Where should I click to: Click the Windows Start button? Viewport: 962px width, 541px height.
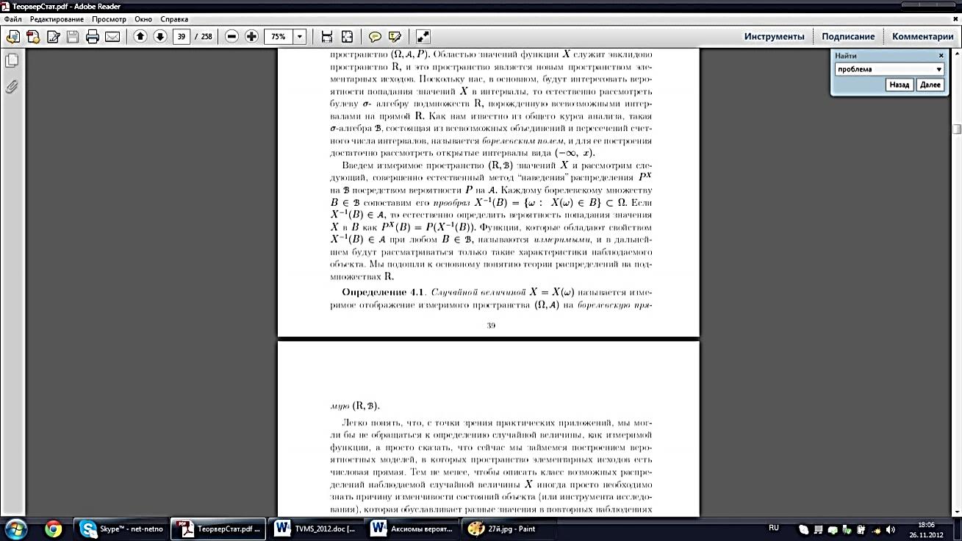pos(15,528)
